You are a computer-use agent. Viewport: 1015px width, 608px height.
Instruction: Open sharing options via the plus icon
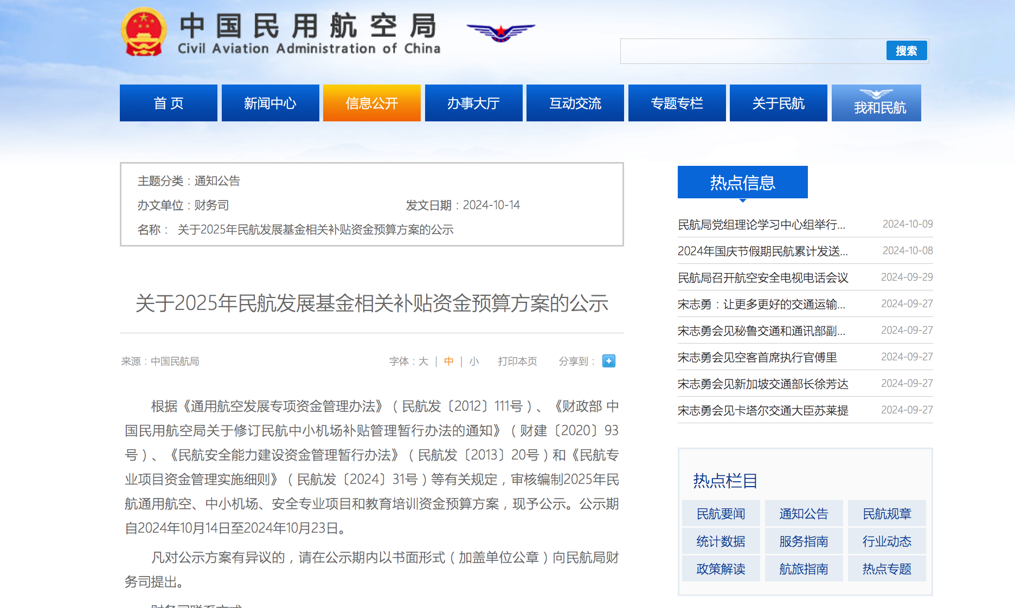(608, 361)
